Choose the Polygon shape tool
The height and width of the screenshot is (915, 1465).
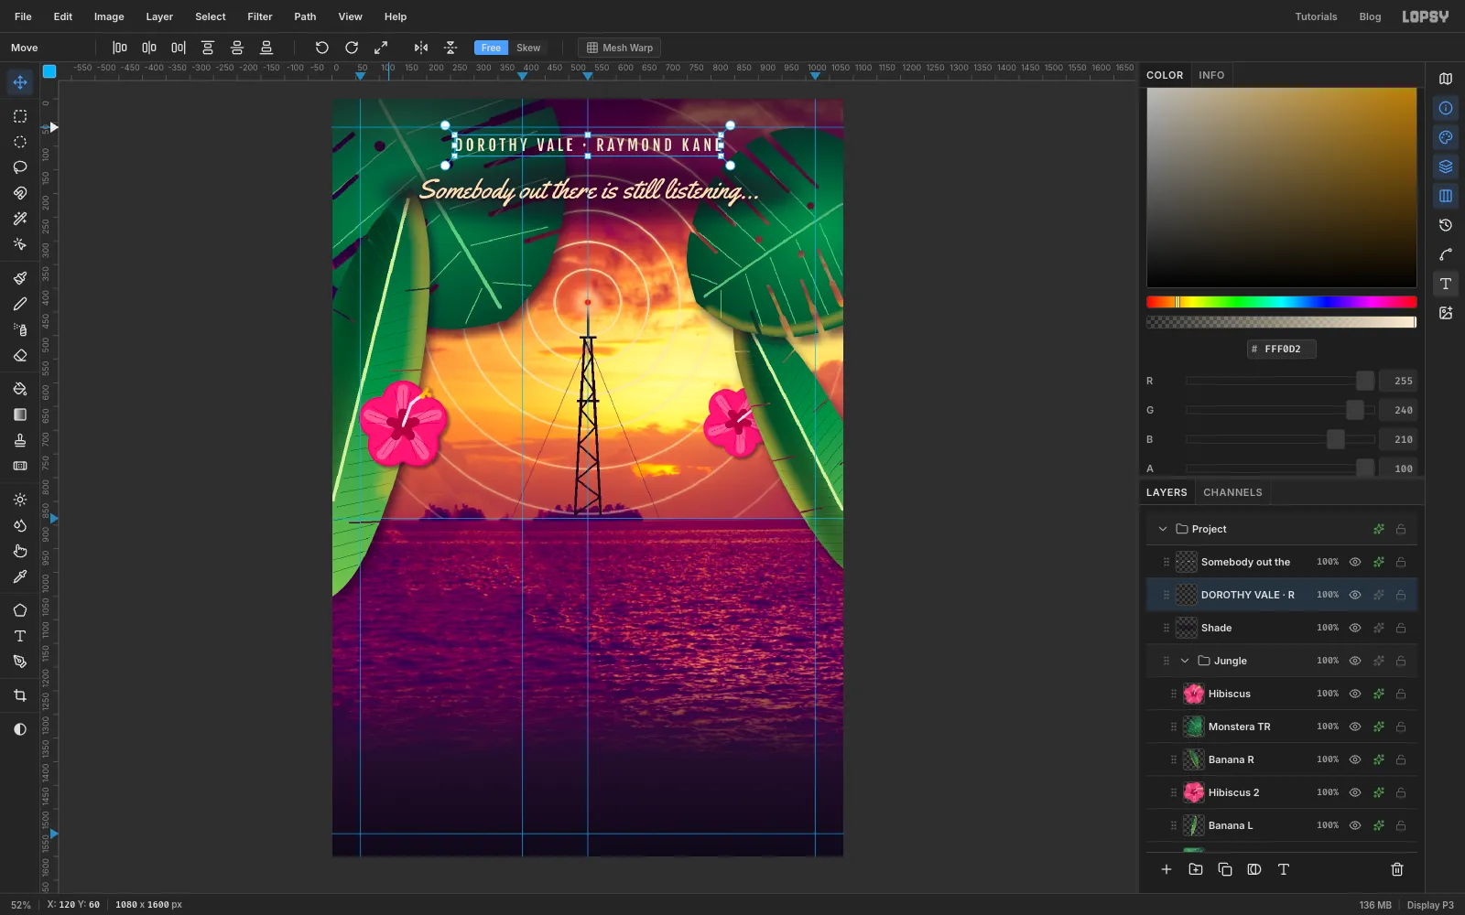[20, 610]
